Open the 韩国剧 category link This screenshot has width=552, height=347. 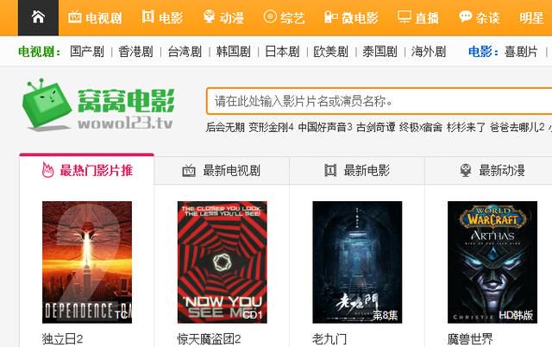coord(234,52)
